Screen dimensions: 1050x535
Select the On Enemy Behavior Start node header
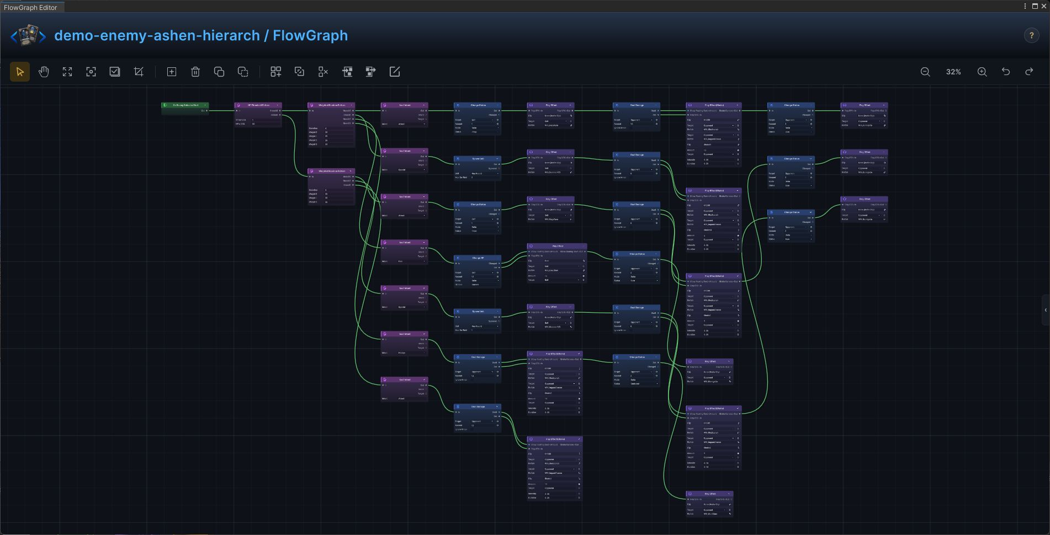coord(185,105)
